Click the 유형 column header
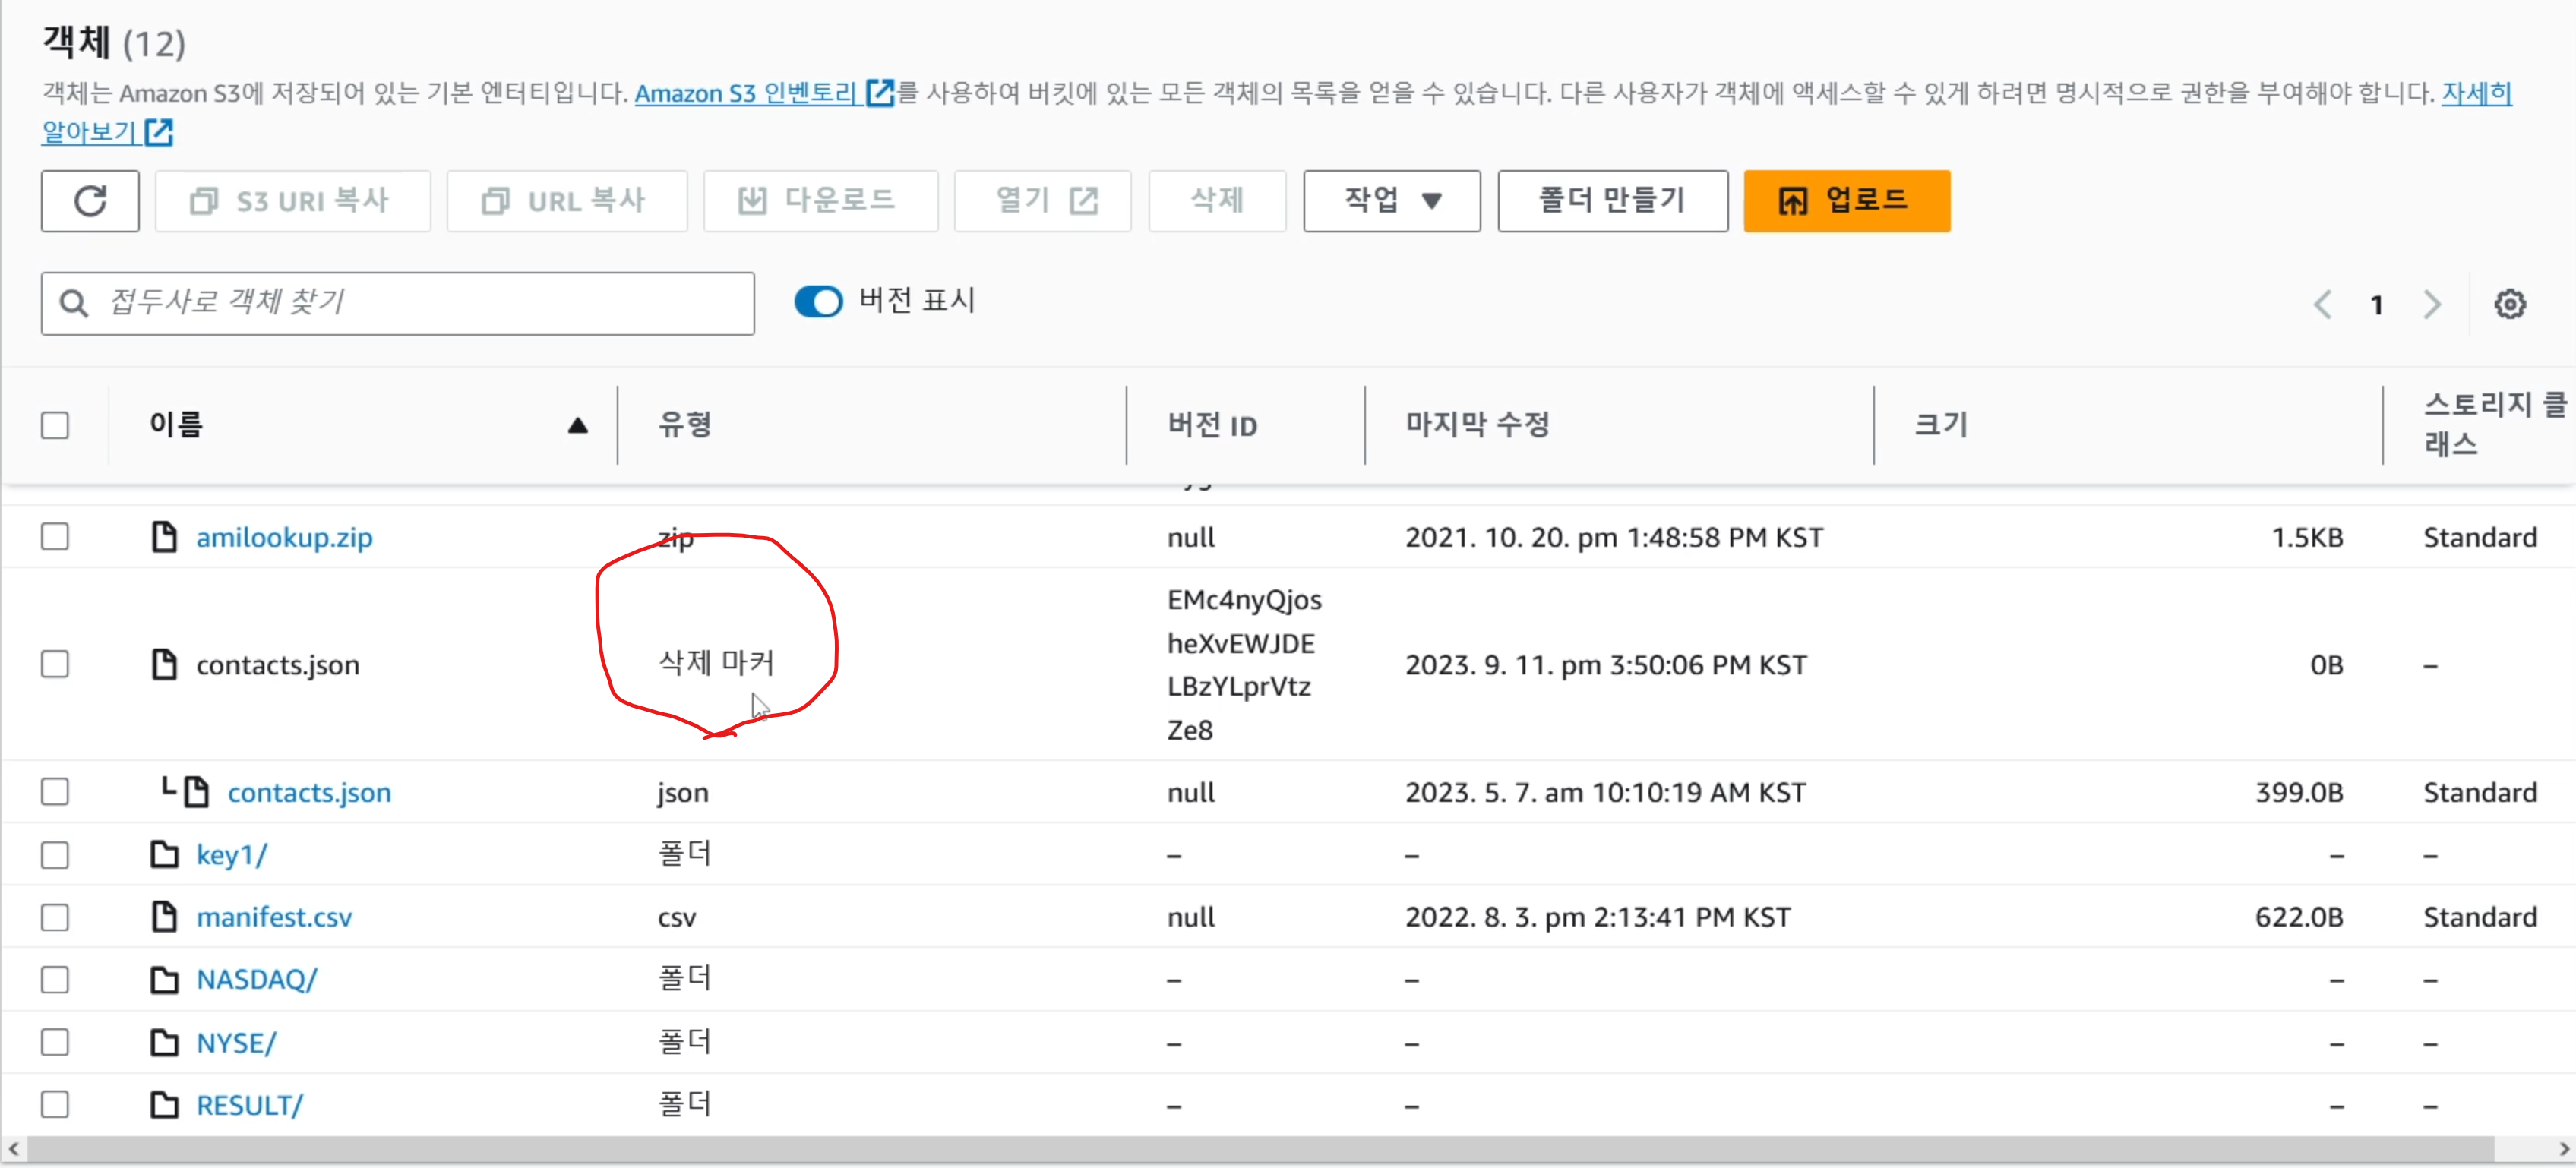The width and height of the screenshot is (2576, 1168). pyautogui.click(x=685, y=425)
